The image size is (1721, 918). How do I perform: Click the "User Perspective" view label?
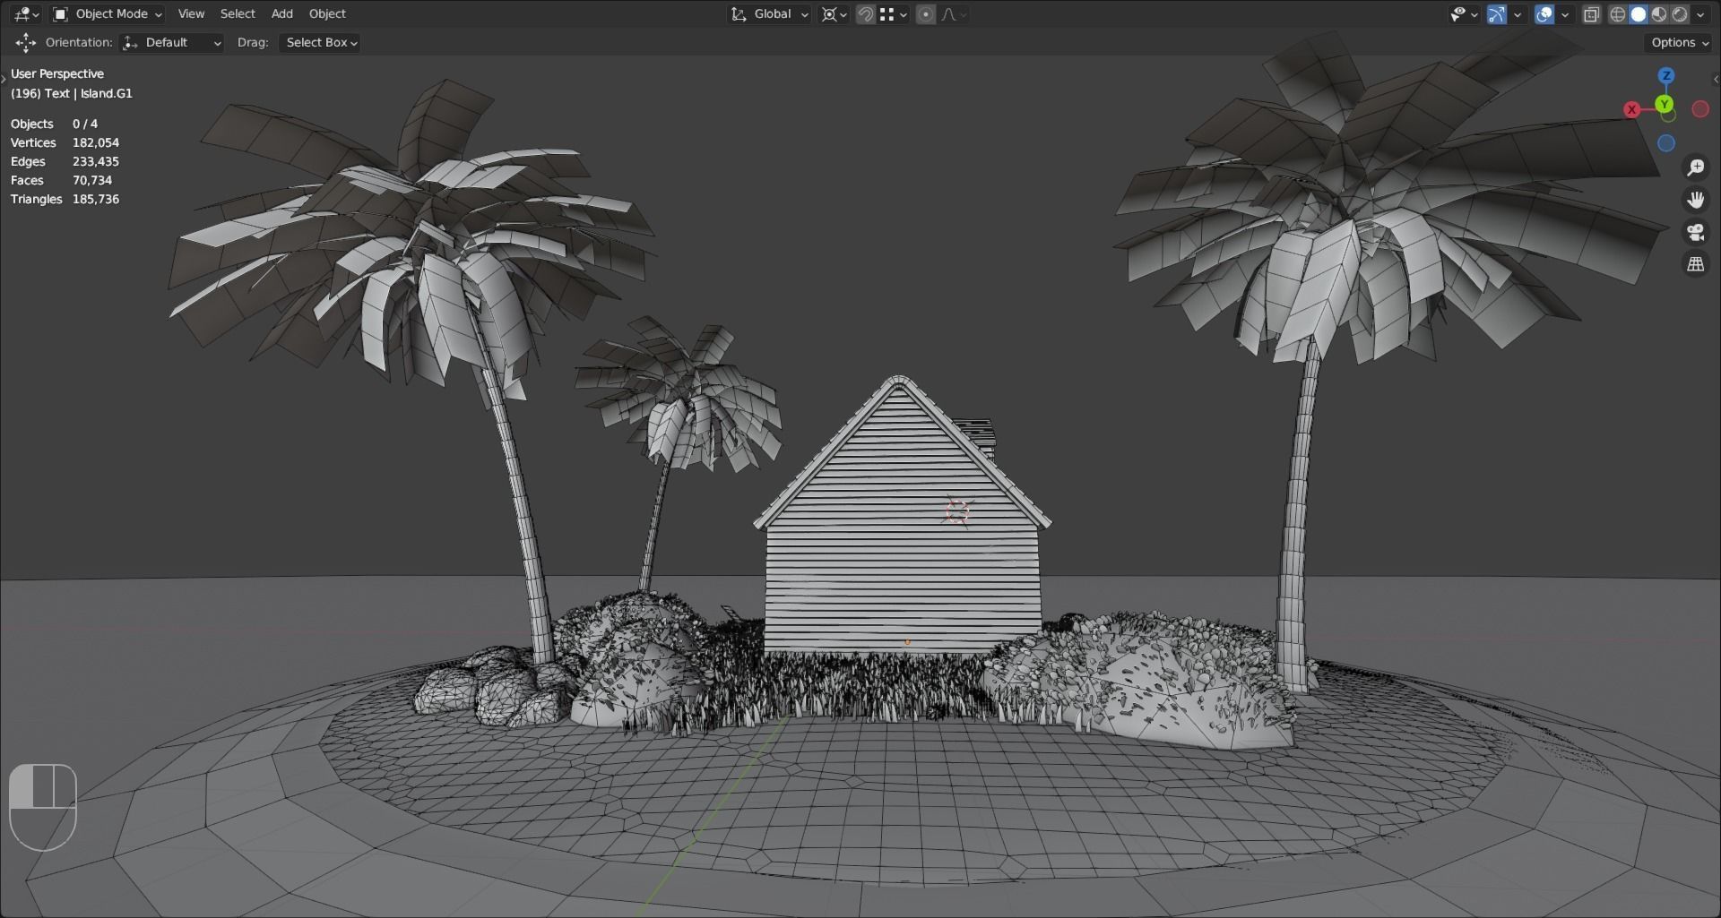(57, 73)
